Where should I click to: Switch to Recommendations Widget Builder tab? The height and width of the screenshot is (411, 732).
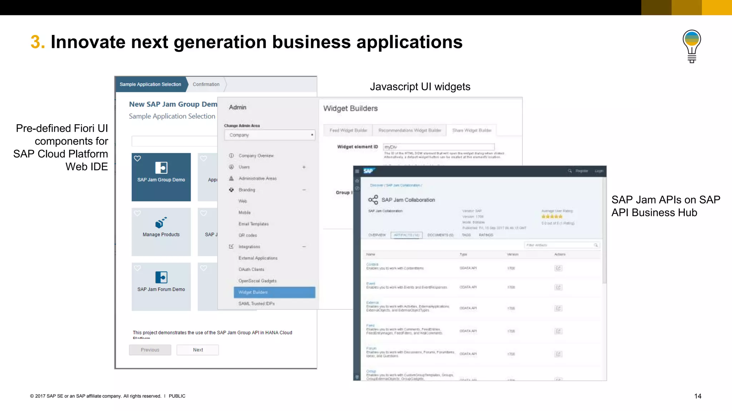[x=410, y=130]
